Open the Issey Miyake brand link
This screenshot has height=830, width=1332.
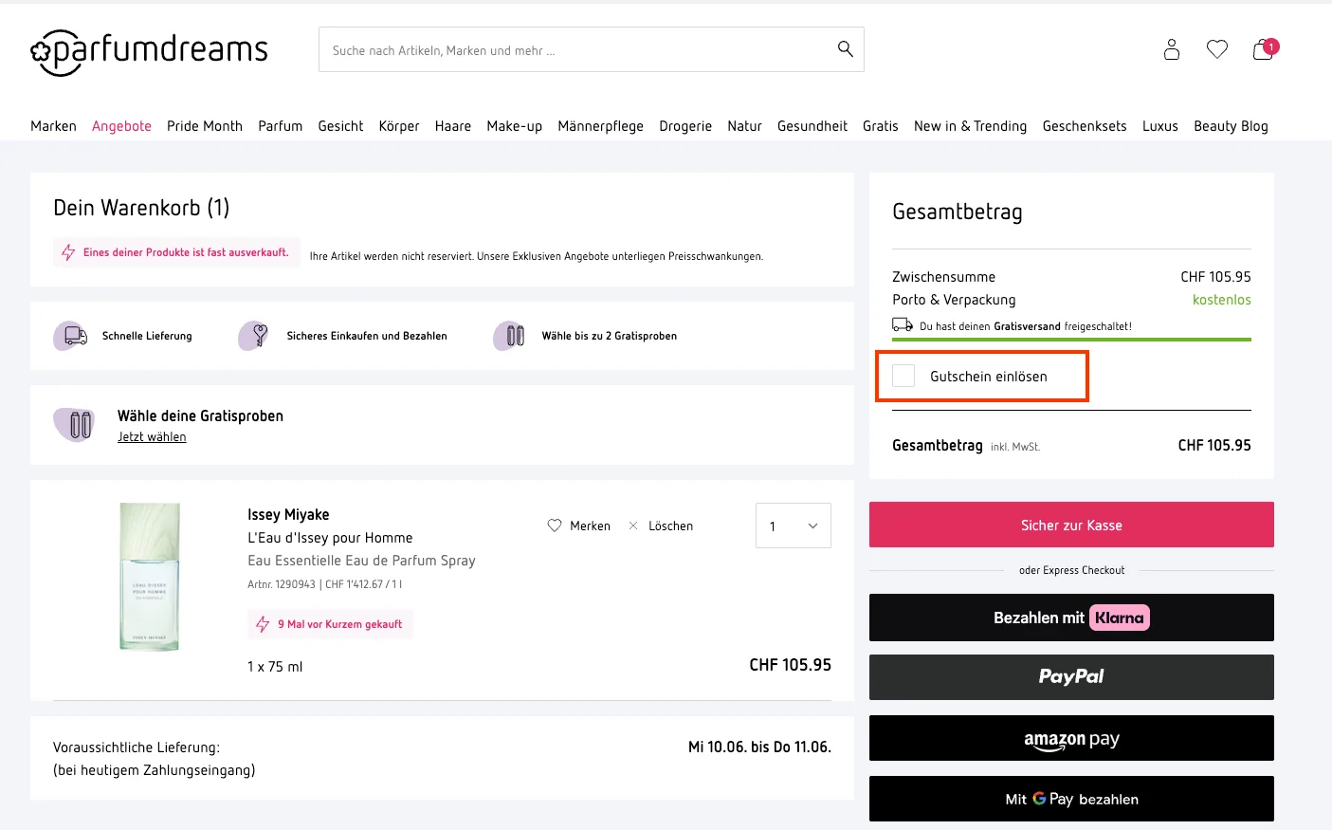(288, 515)
